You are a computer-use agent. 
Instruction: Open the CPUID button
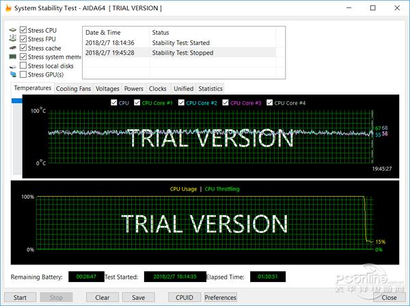point(184,297)
